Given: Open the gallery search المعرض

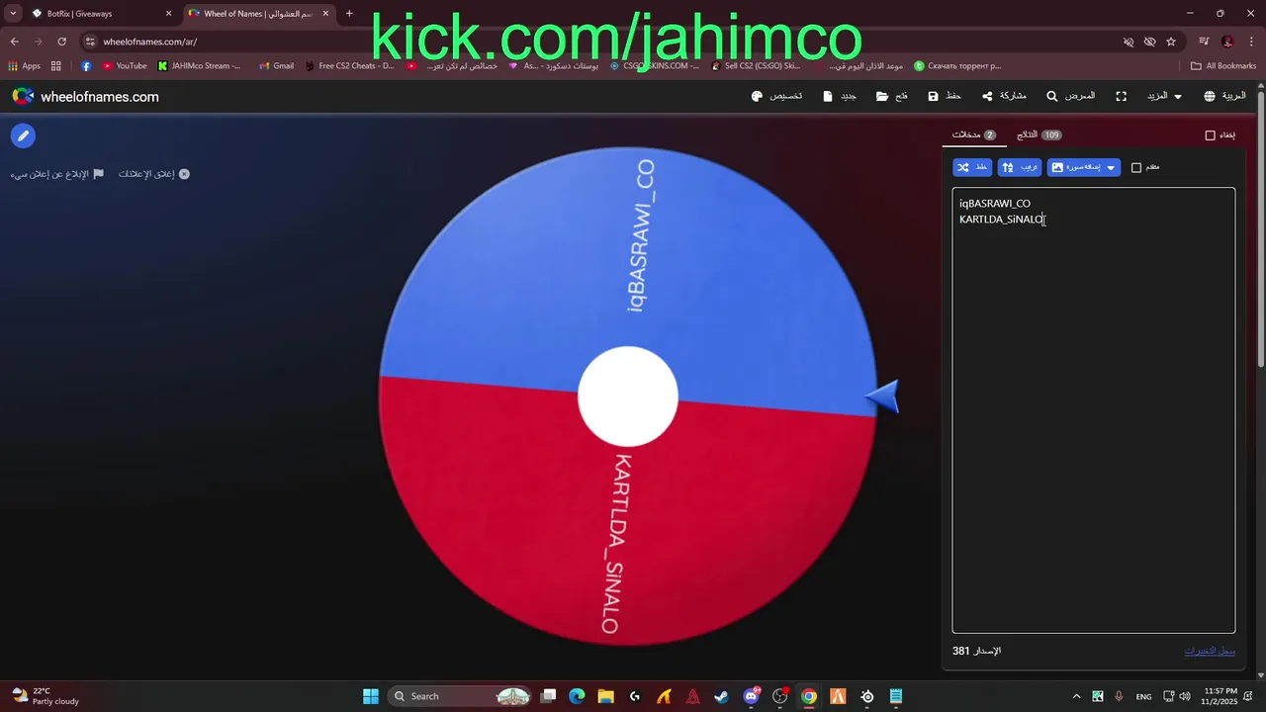Looking at the screenshot, I should coord(1071,96).
